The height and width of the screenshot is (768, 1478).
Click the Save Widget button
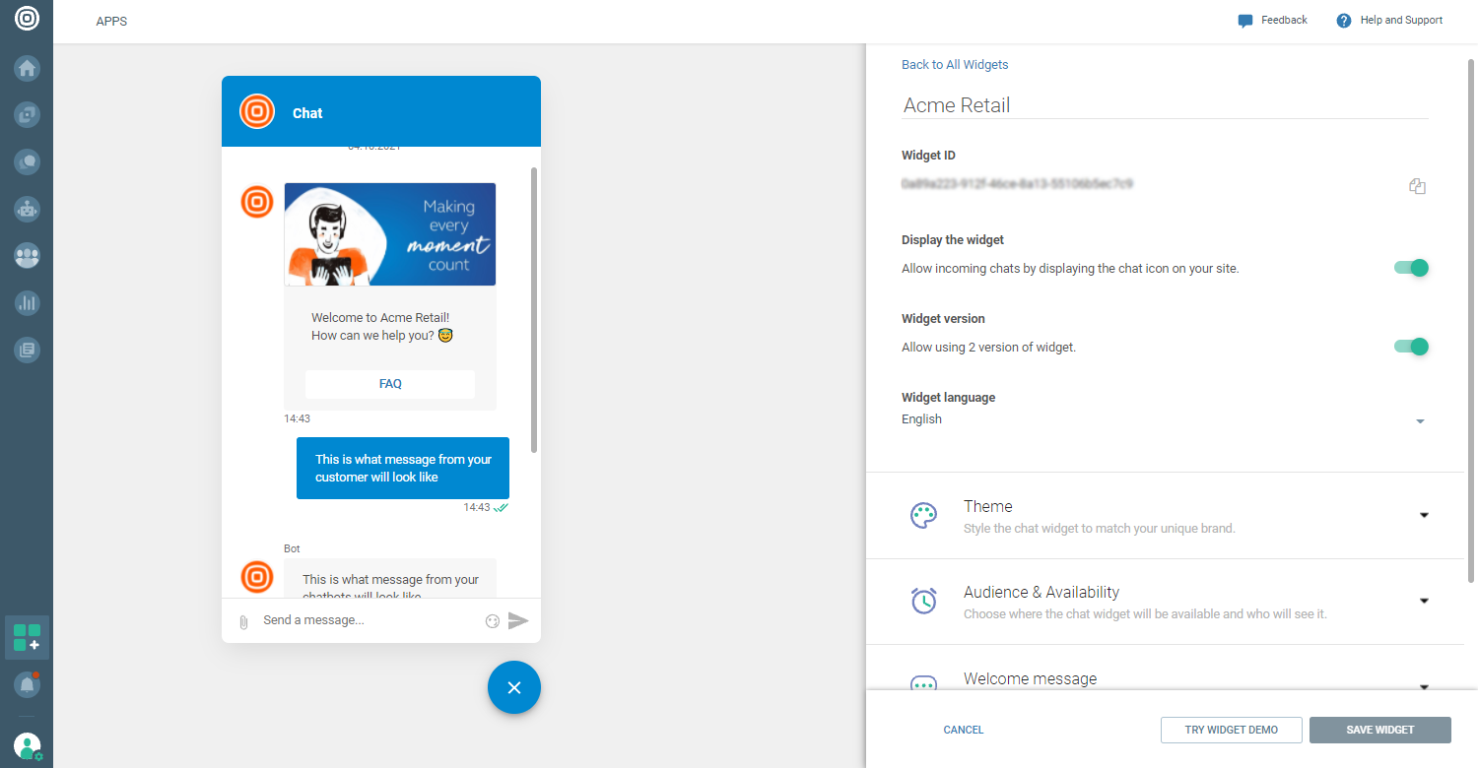[1380, 730]
